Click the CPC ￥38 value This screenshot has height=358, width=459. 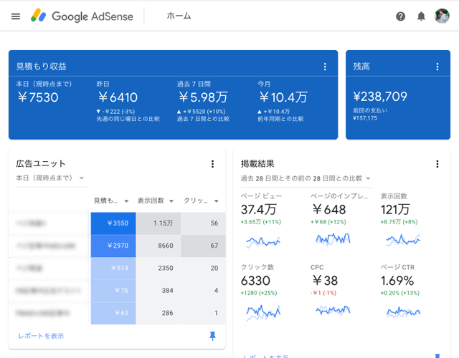click(x=325, y=281)
